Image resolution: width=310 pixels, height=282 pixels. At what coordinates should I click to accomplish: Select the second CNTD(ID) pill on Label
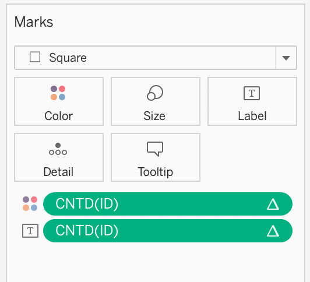click(168, 231)
